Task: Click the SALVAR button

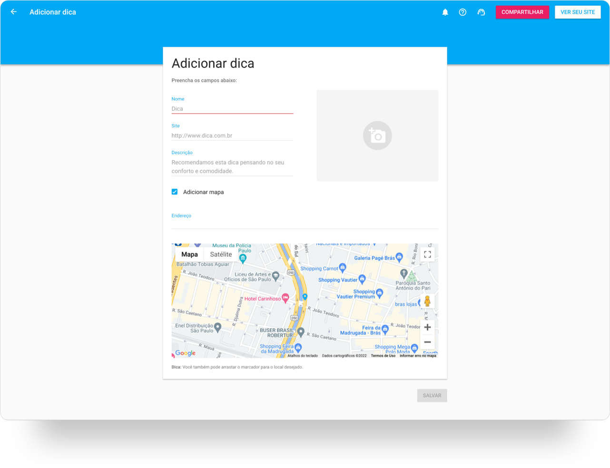Action: [432, 395]
